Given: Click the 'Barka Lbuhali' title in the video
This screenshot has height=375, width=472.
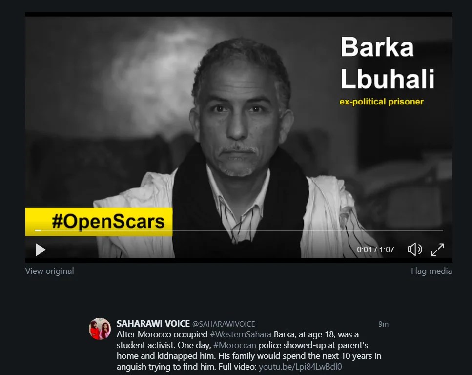Looking at the screenshot, I should point(388,62).
